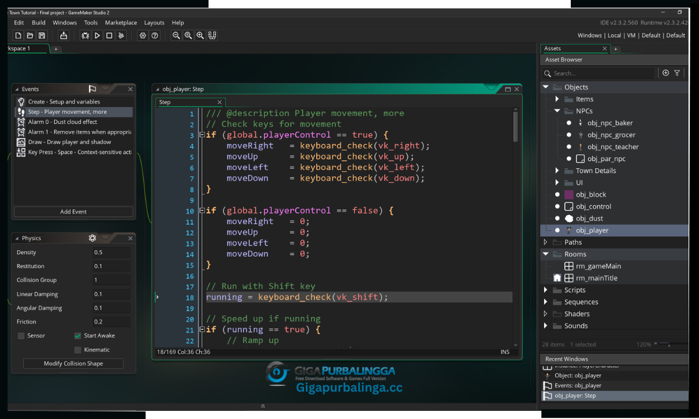Image resolution: width=699 pixels, height=419 pixels.
Task: Open the Build menu
Action: click(x=38, y=23)
